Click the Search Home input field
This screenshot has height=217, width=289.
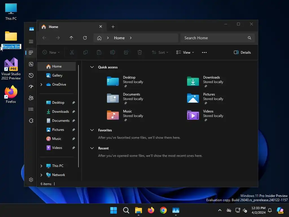coord(218,38)
